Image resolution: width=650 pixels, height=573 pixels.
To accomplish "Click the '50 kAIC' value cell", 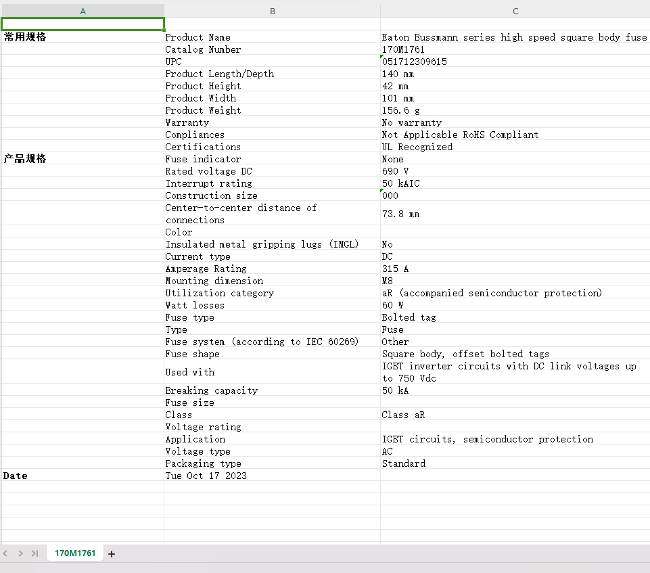I will 515,183.
